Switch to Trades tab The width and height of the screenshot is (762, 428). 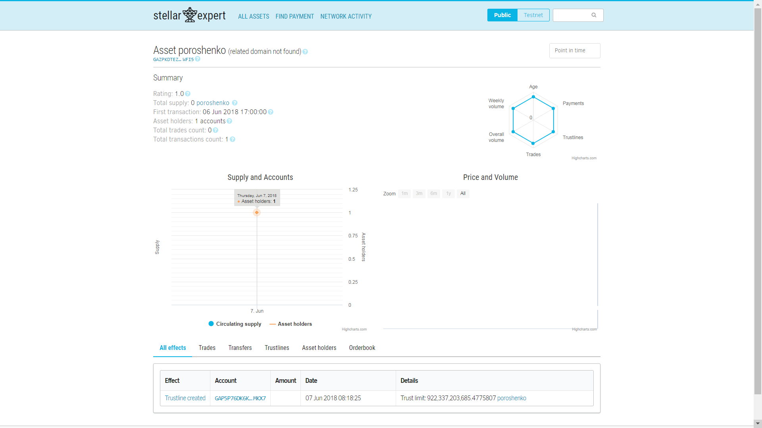point(207,348)
